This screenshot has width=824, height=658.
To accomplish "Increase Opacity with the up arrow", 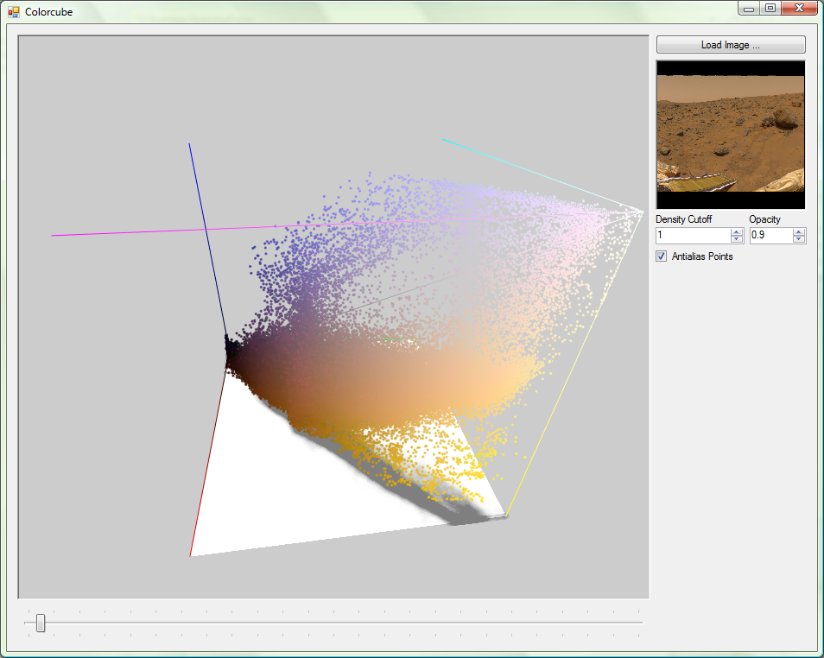I will [x=799, y=231].
